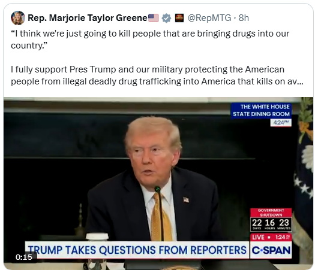Image resolution: width=315 pixels, height=270 pixels.
Task: Open the @RepMTG handle link
Action: (209, 18)
